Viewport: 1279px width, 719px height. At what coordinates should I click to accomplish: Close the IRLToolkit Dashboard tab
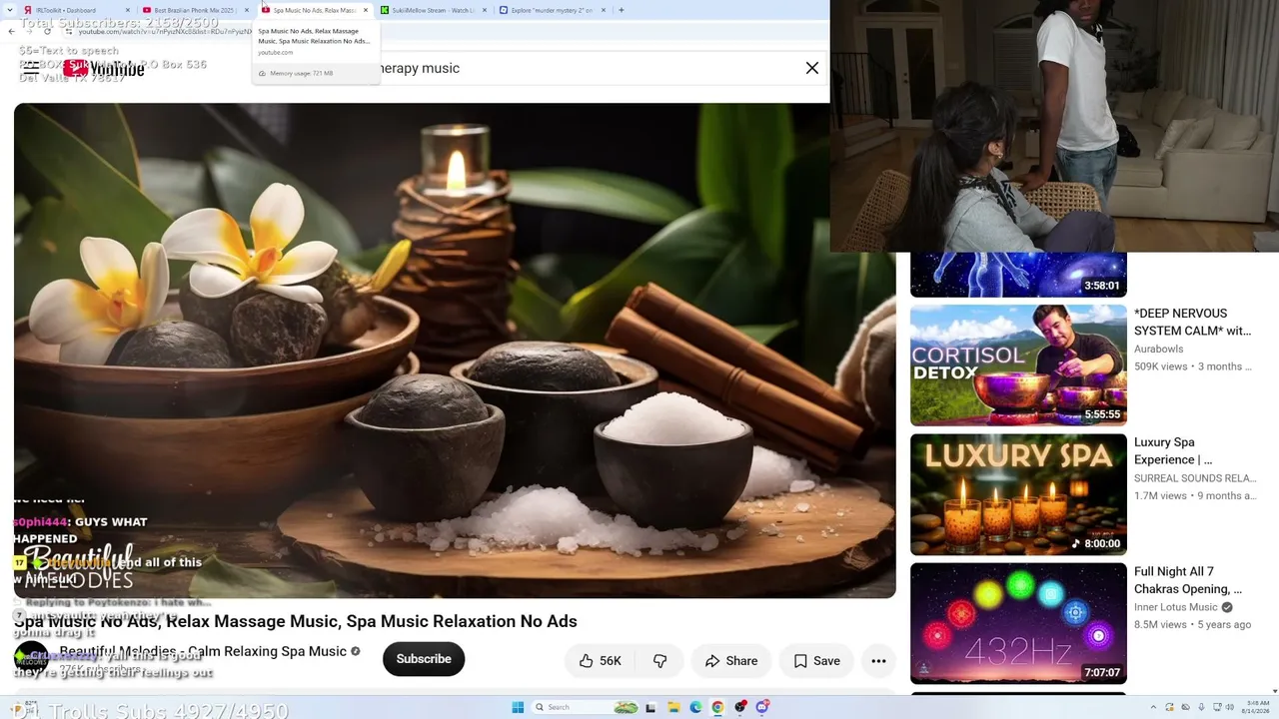point(128,10)
